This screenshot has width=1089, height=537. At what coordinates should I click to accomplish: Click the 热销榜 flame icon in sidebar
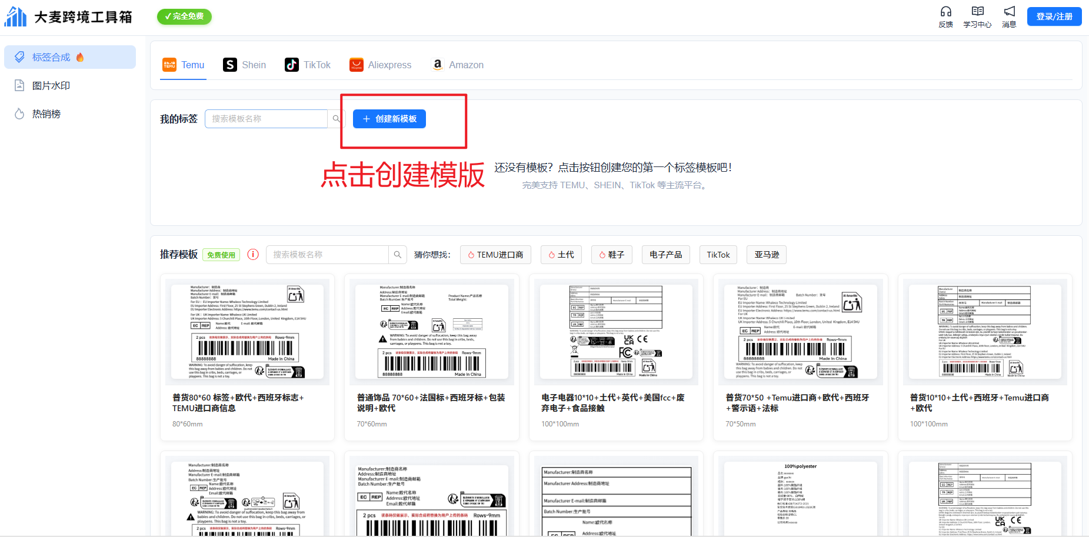pos(19,114)
